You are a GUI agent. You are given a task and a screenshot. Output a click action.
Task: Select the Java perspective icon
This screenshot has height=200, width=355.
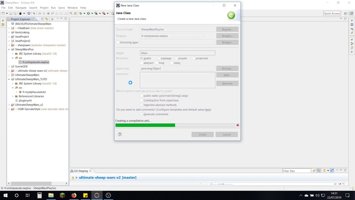point(352,13)
